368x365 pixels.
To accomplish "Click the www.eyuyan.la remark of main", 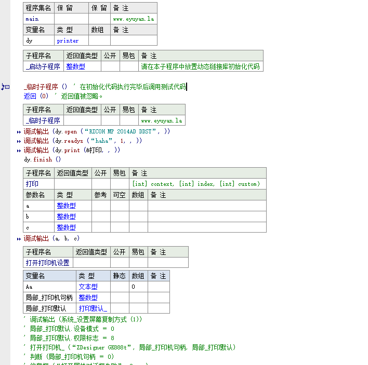I will point(133,19).
